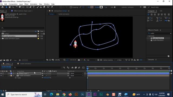Select the Puppet Pin tool
This screenshot has width=173, height=97.
point(52,7)
